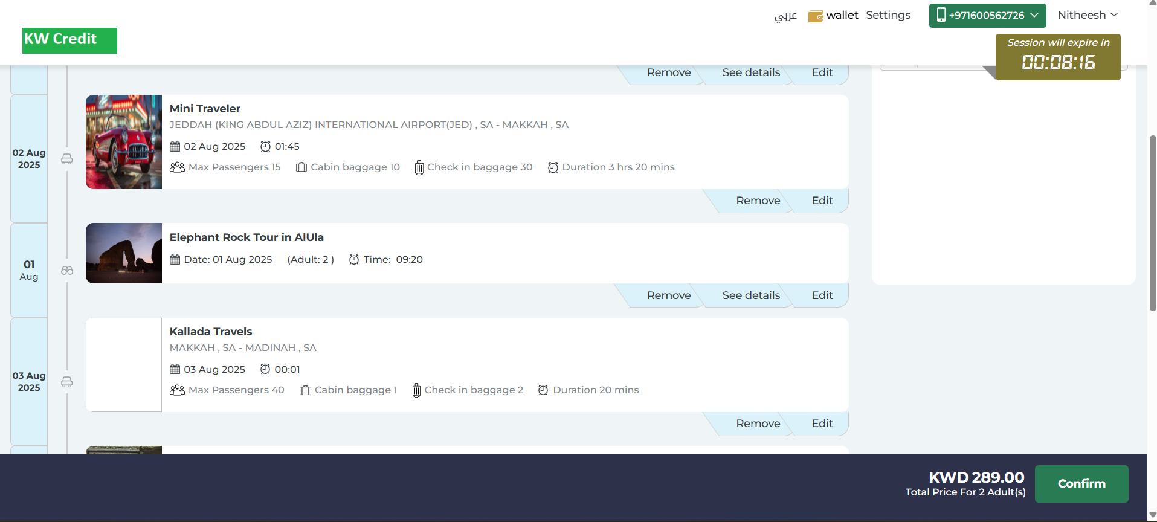Click the car icon beside 02 Aug 2025
The image size is (1157, 522).
click(67, 159)
